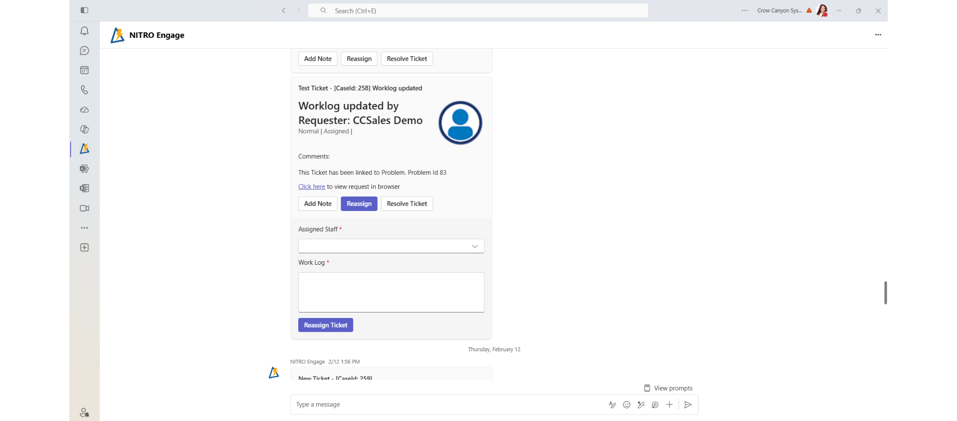Click add apps plus icon in sidebar
This screenshot has width=957, height=421.
[85, 247]
